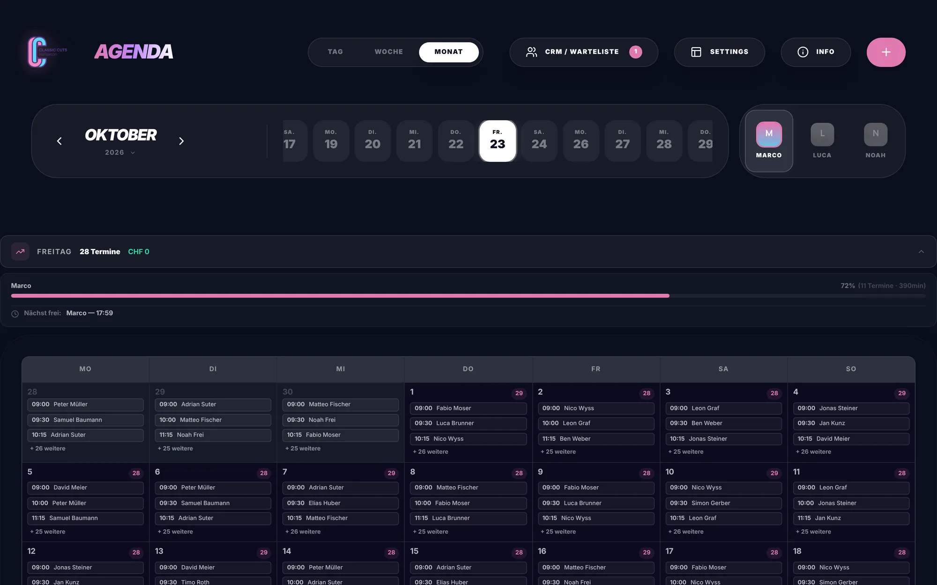Screen dimensions: 937x585
Task: Select Monday 19 in date strip
Action: click(331, 141)
